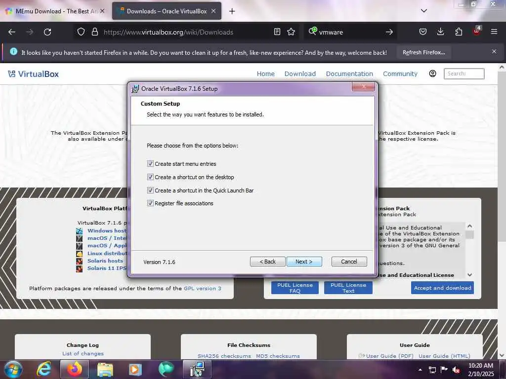
Task: Open the Firefox hamburger menu
Action: pos(494,32)
